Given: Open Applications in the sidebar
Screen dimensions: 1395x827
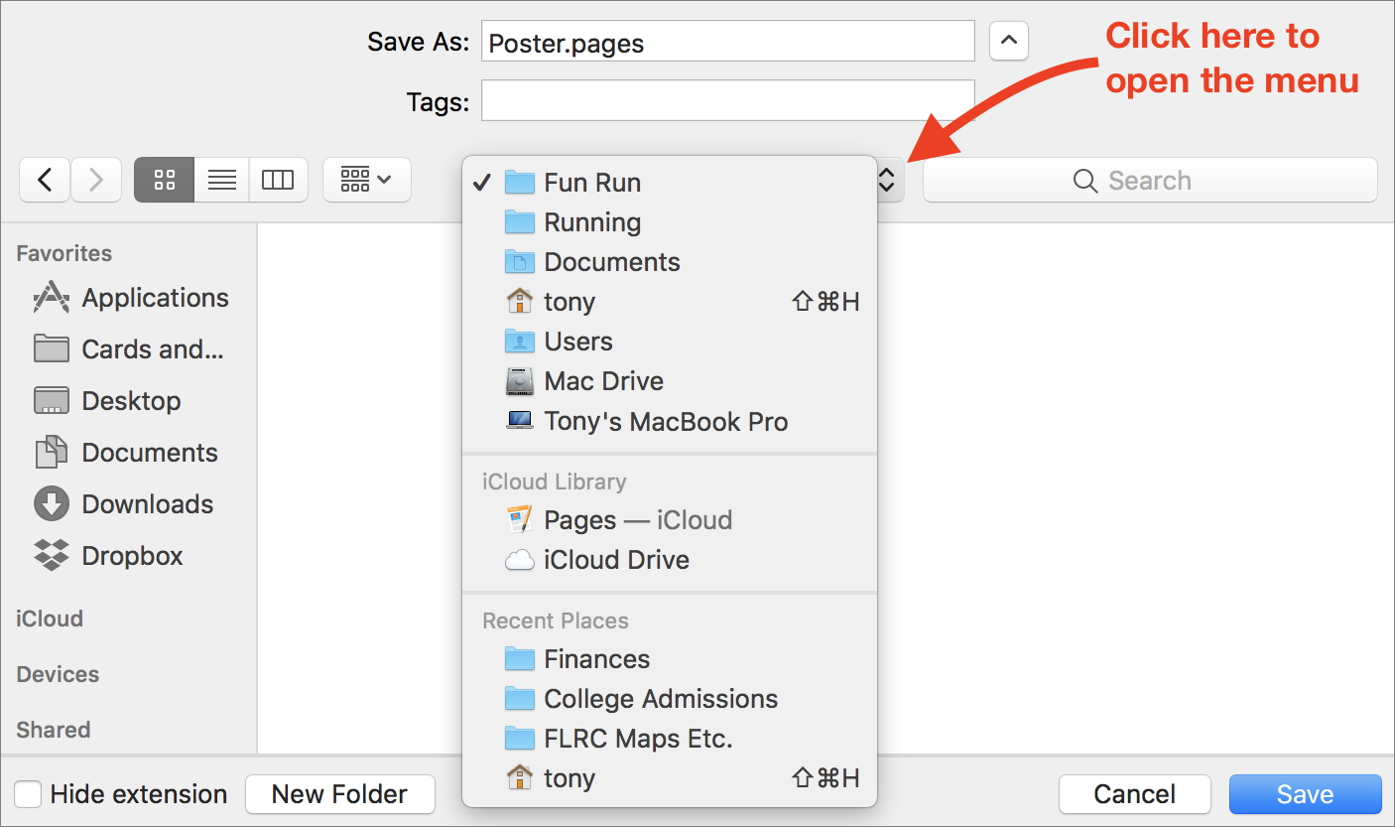Looking at the screenshot, I should point(155,298).
